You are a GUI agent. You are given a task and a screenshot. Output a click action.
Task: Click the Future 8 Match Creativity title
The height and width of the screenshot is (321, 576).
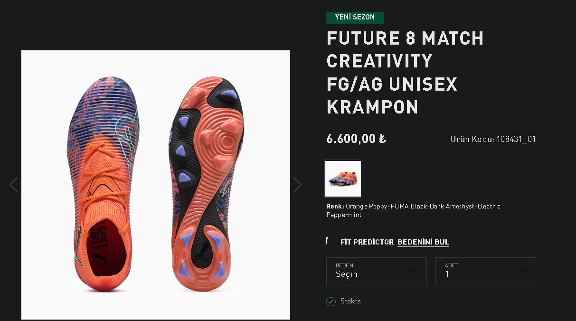405,73
